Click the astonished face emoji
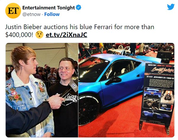Screen dimensions: 178x140 pos(39,35)
